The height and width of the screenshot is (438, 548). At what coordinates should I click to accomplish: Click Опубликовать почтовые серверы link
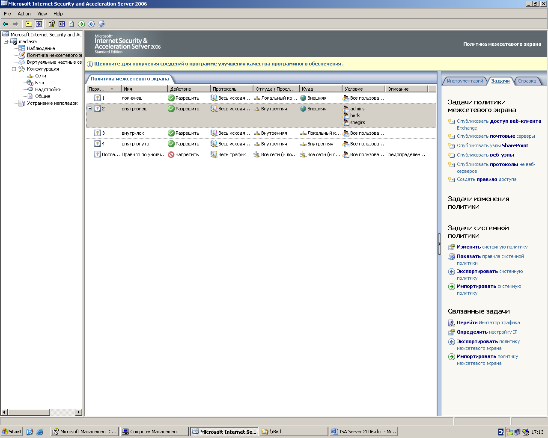496,136
